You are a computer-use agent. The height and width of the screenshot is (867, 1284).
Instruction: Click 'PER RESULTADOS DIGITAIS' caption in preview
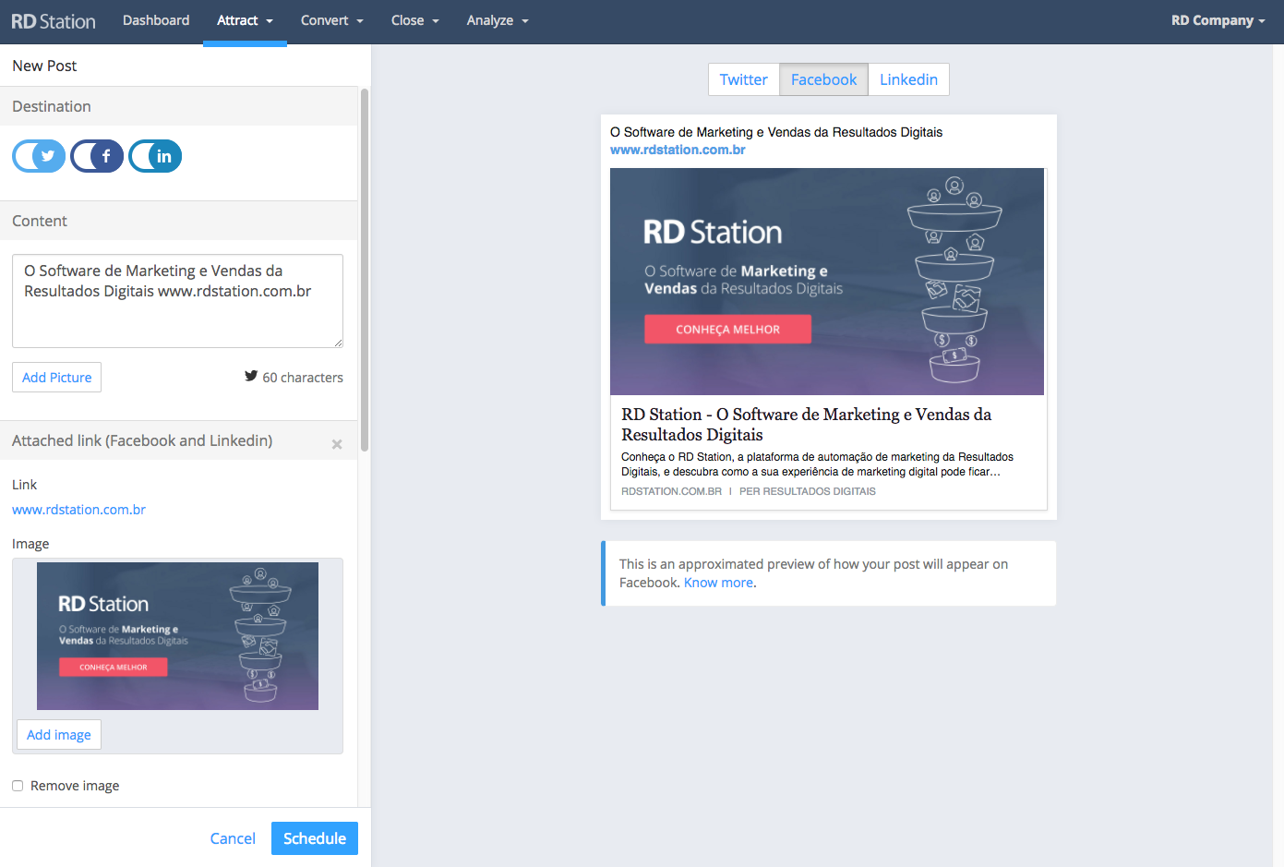pyautogui.click(x=808, y=491)
